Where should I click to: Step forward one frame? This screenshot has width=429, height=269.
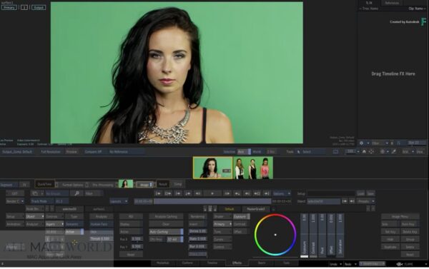pos(227,193)
